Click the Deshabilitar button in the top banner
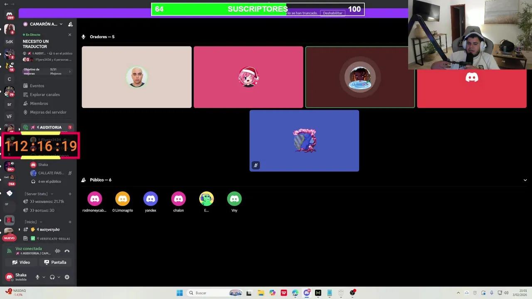 [x=332, y=13]
